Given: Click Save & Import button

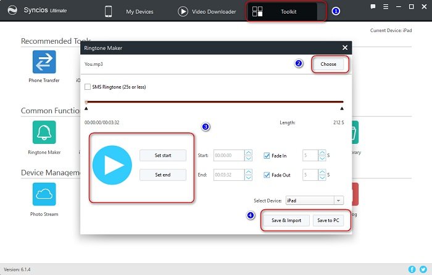Looking at the screenshot, I should [286, 220].
